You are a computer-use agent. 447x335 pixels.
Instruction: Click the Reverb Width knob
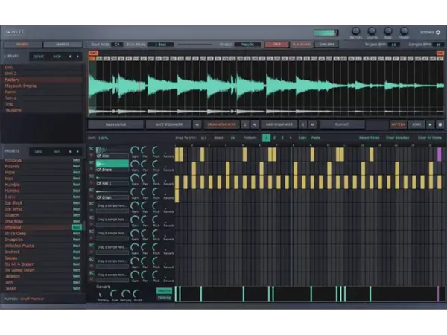pyautogui.click(x=136, y=294)
